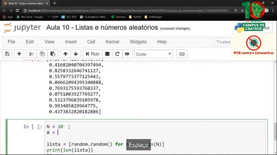Click the Trusted notebook indicator
Image resolution: width=277 pixels, height=155 pixels.
pyautogui.click(x=223, y=42)
